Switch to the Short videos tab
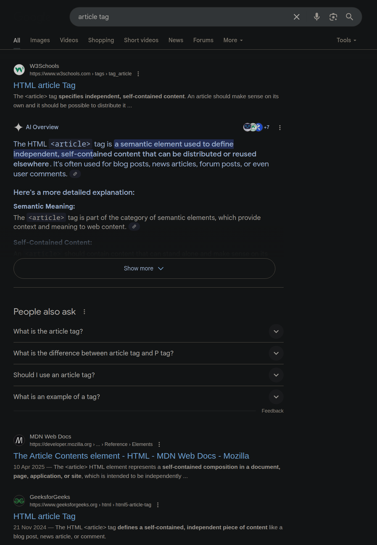Viewport: 377px width, 545px height. [141, 40]
